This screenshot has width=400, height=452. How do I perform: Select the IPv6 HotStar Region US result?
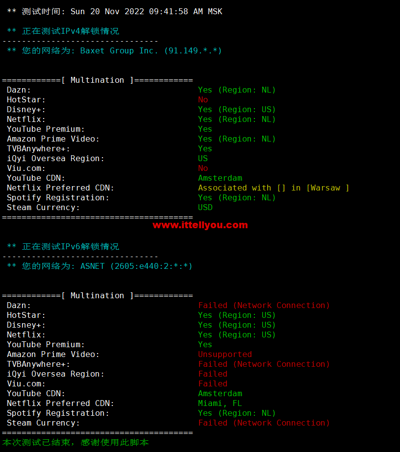237,315
